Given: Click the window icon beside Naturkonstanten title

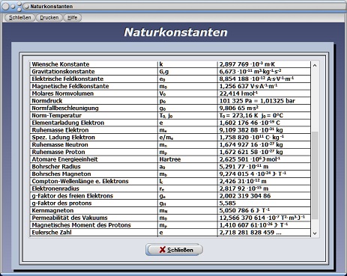Looking at the screenshot, I should click(26, 7).
